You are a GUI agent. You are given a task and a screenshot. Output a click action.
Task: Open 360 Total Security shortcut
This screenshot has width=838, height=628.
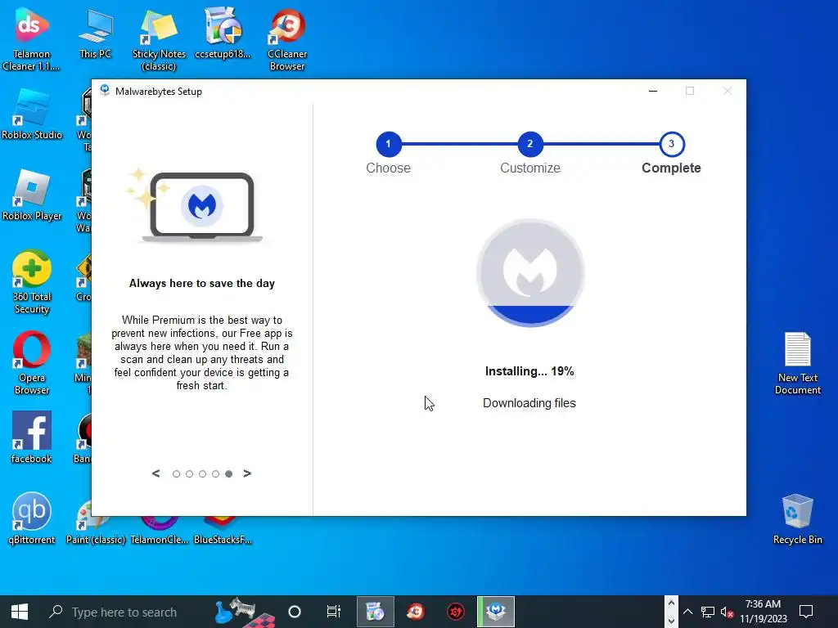coord(32,281)
